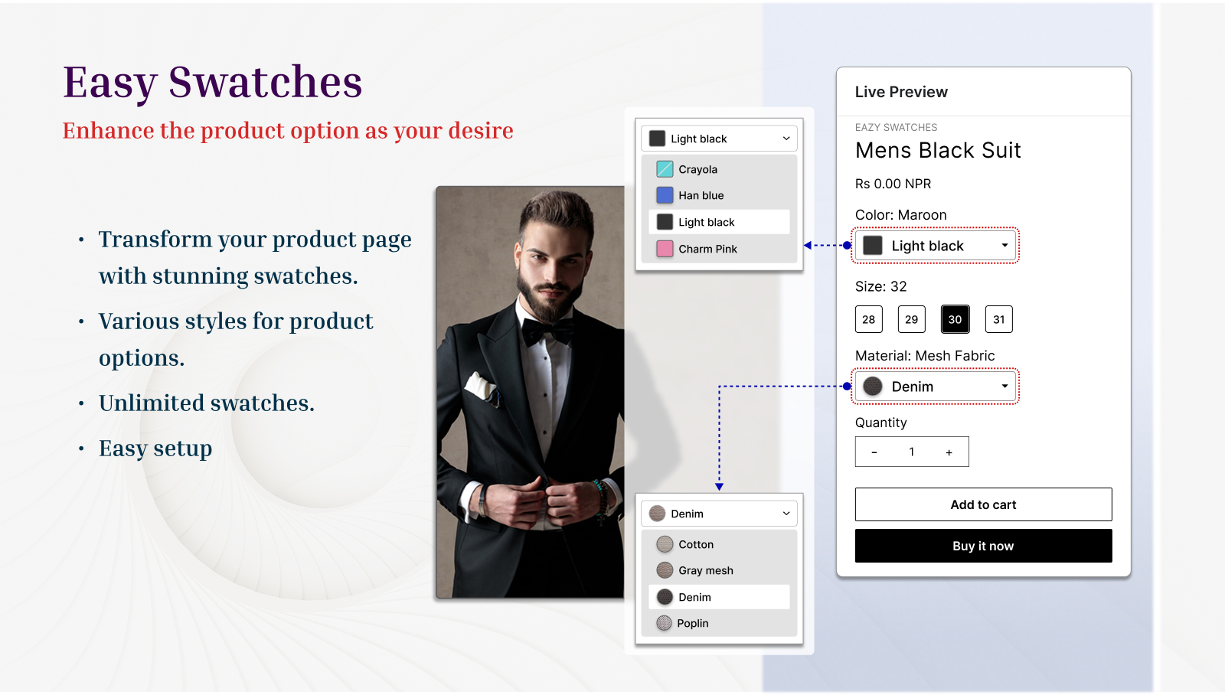Screen dimensions: 1225x695
Task: Click the Color: Maroon label
Action: (901, 215)
